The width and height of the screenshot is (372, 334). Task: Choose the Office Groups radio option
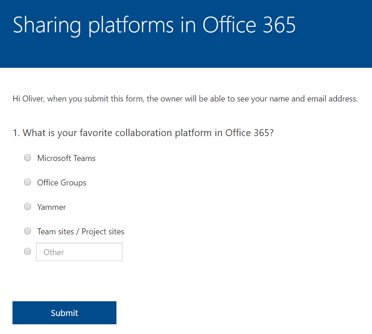click(x=28, y=182)
